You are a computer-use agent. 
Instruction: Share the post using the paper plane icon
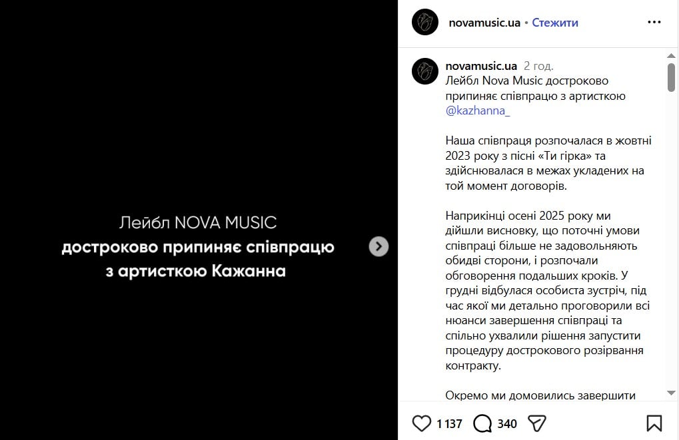click(x=536, y=423)
